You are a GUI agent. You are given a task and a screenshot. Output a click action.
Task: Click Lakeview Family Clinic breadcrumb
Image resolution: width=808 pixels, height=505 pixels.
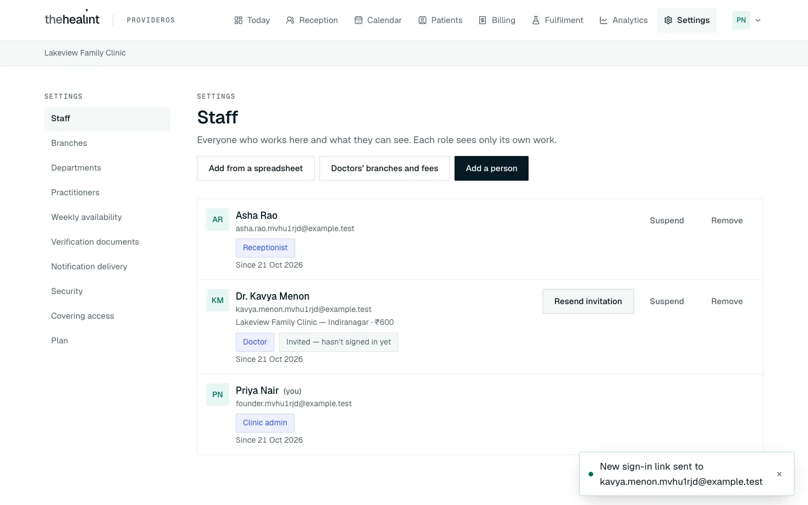coord(85,53)
